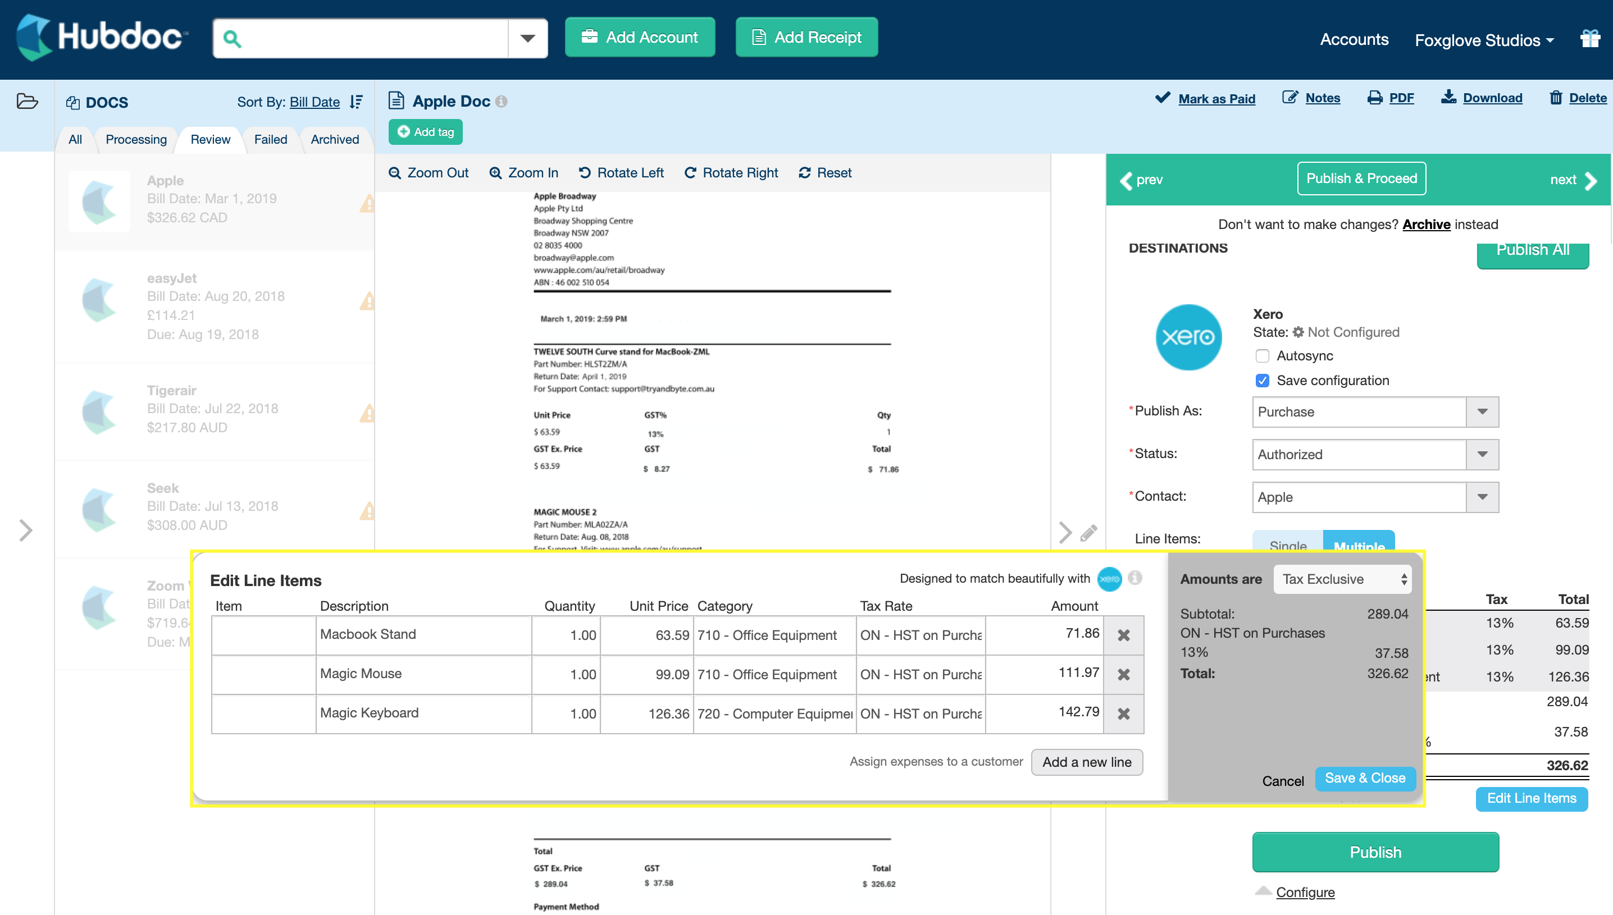Cancel the line item edits

tap(1283, 781)
